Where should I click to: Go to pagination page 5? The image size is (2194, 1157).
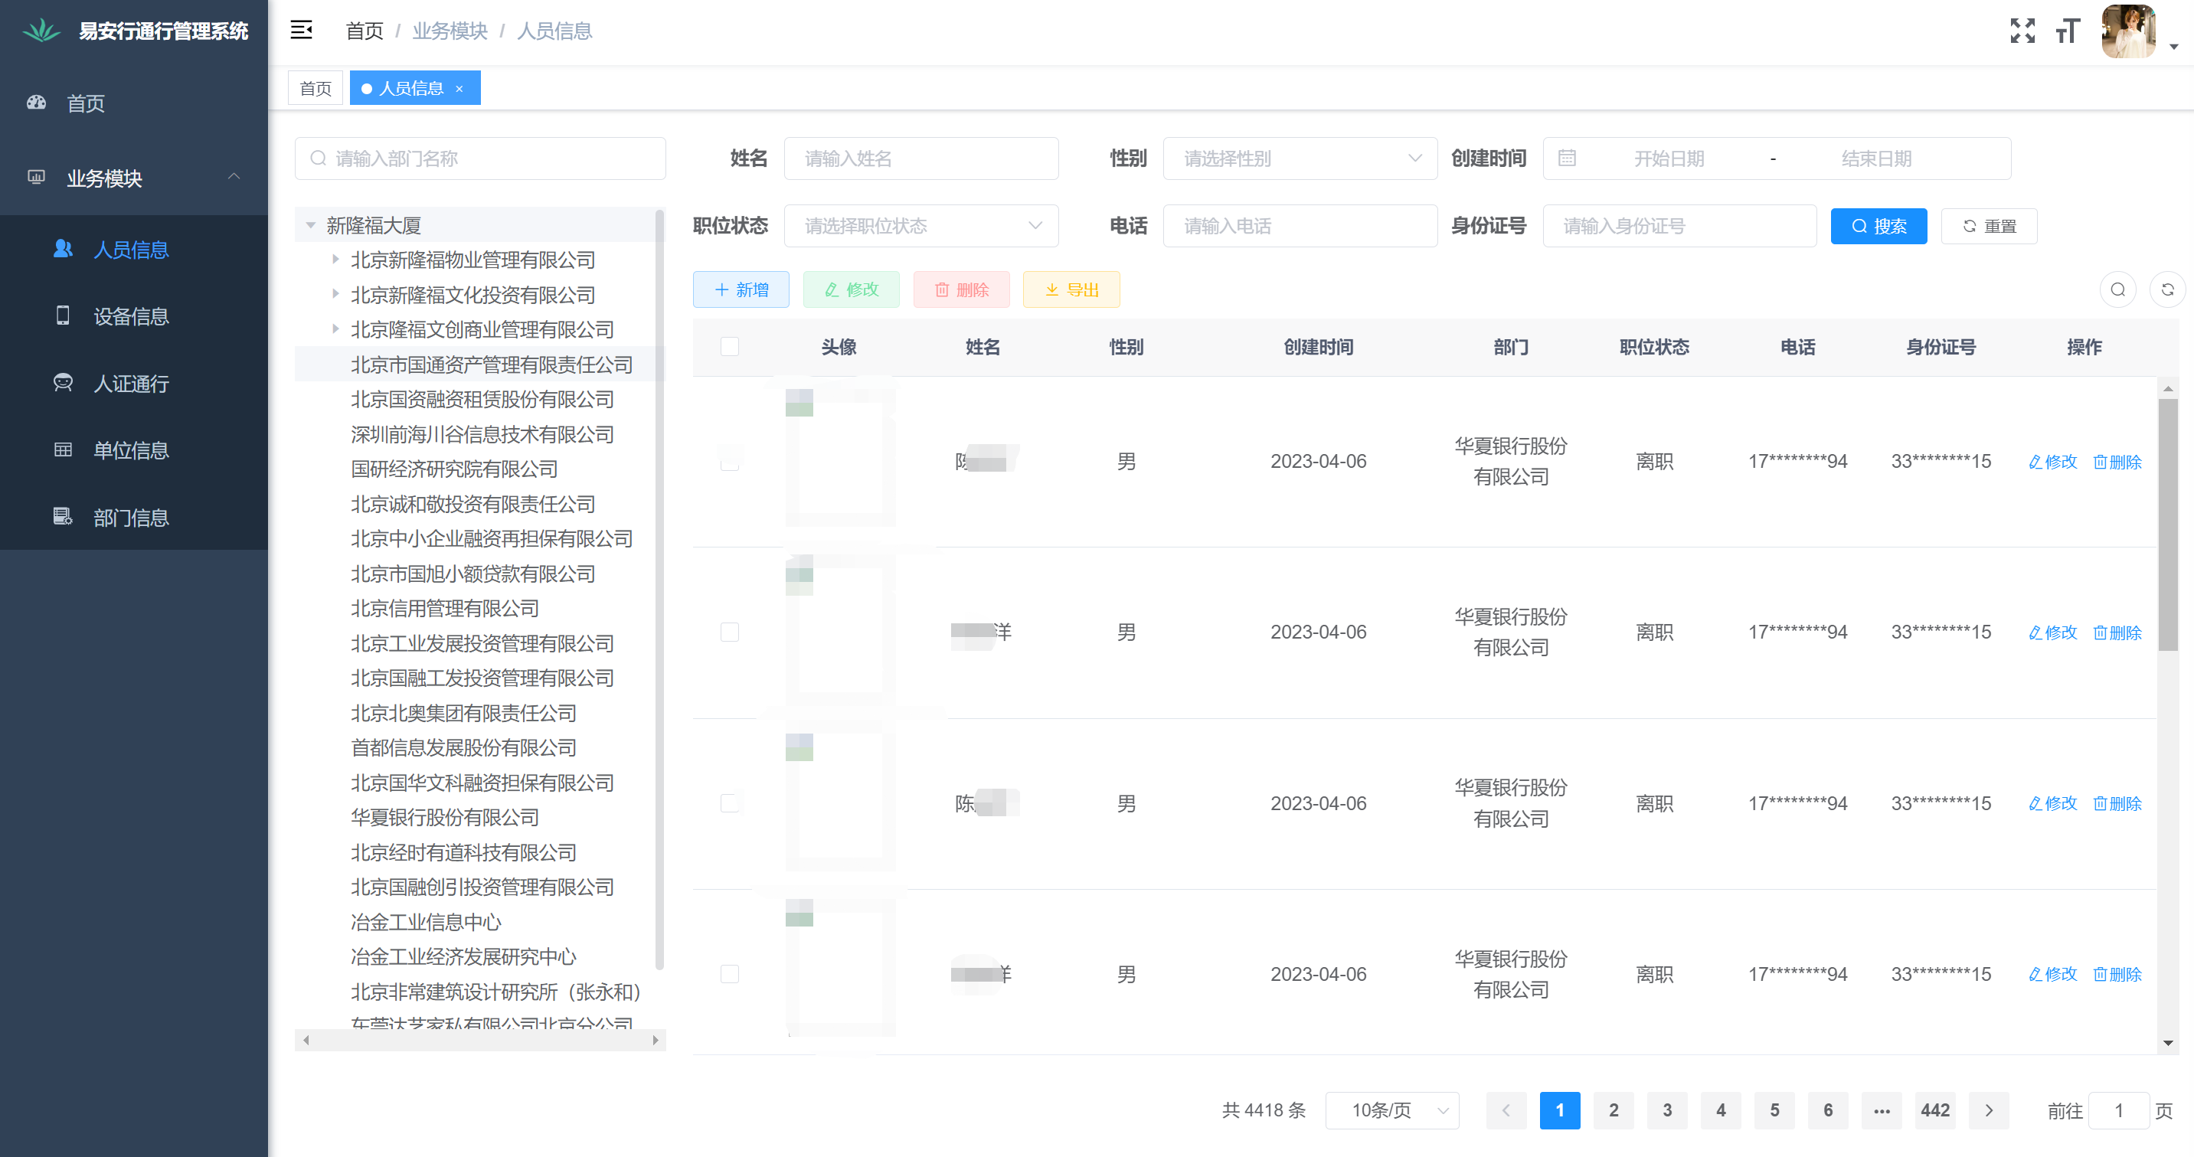[x=1774, y=1110]
